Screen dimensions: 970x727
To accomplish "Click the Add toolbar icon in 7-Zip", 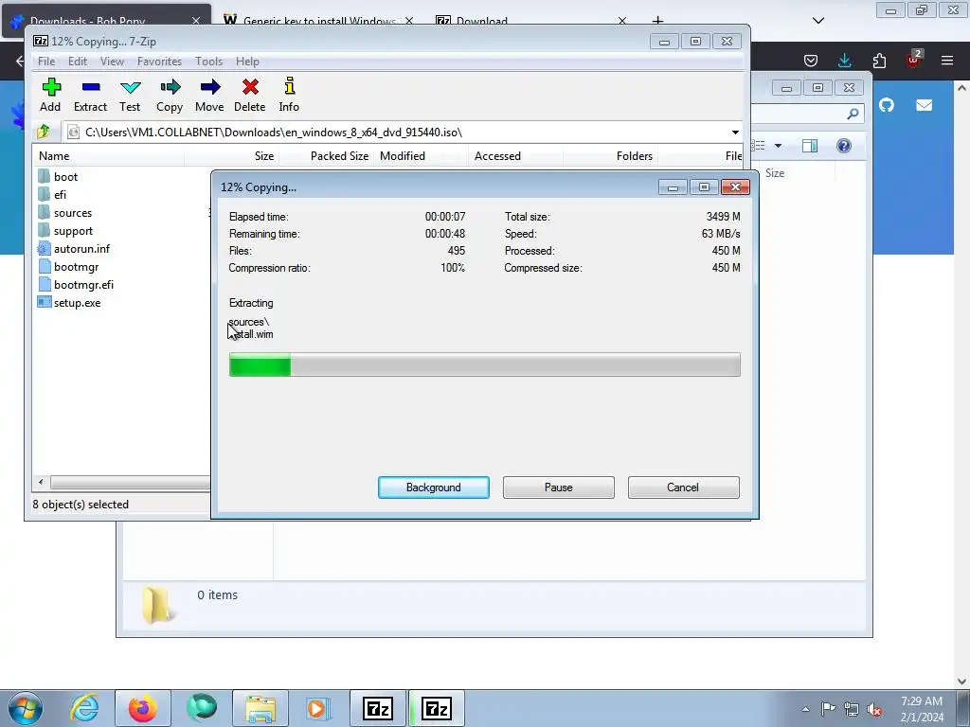I will (51, 96).
